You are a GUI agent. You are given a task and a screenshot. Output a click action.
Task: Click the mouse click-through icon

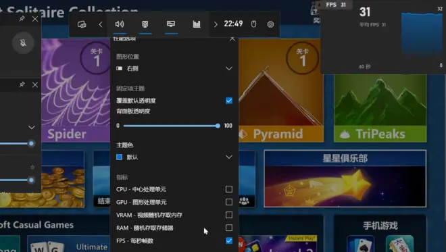pos(253,24)
